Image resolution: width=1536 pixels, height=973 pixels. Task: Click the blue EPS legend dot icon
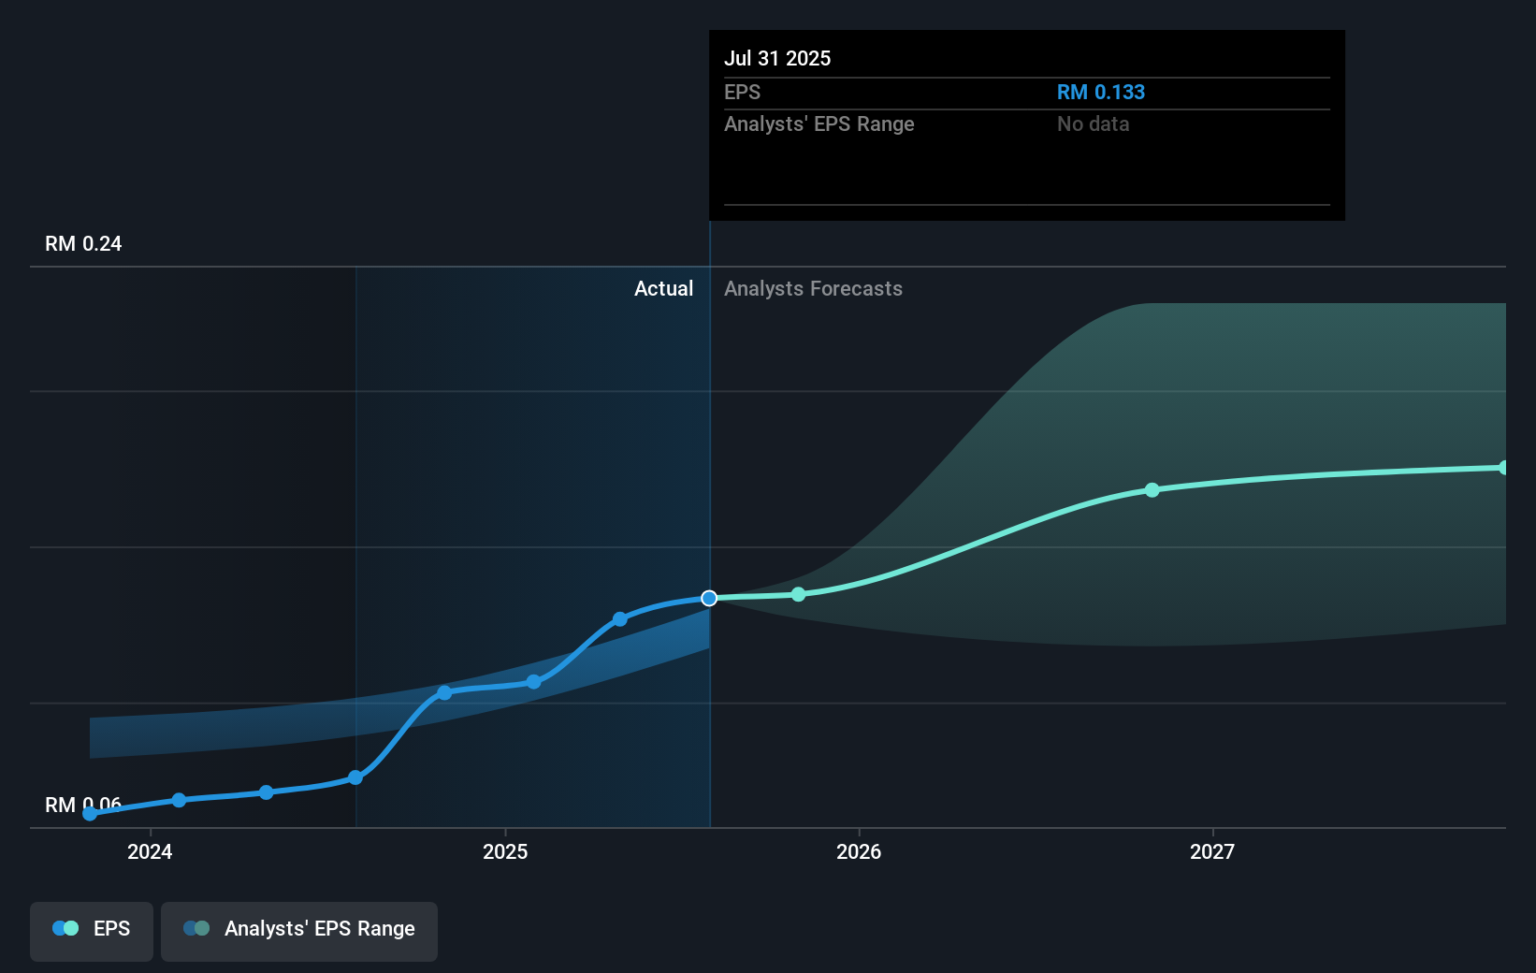click(64, 927)
